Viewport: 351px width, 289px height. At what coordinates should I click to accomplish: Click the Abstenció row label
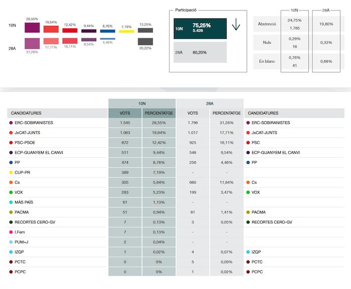click(x=267, y=24)
